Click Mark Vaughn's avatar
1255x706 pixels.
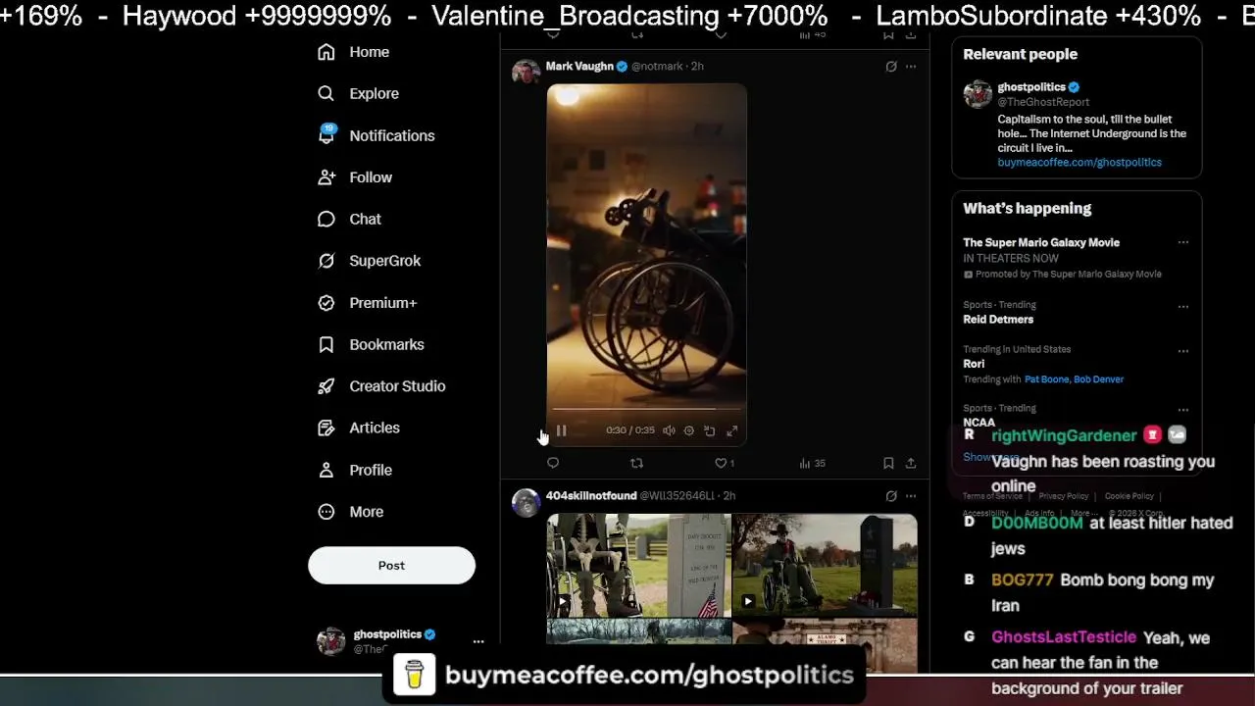coord(526,72)
